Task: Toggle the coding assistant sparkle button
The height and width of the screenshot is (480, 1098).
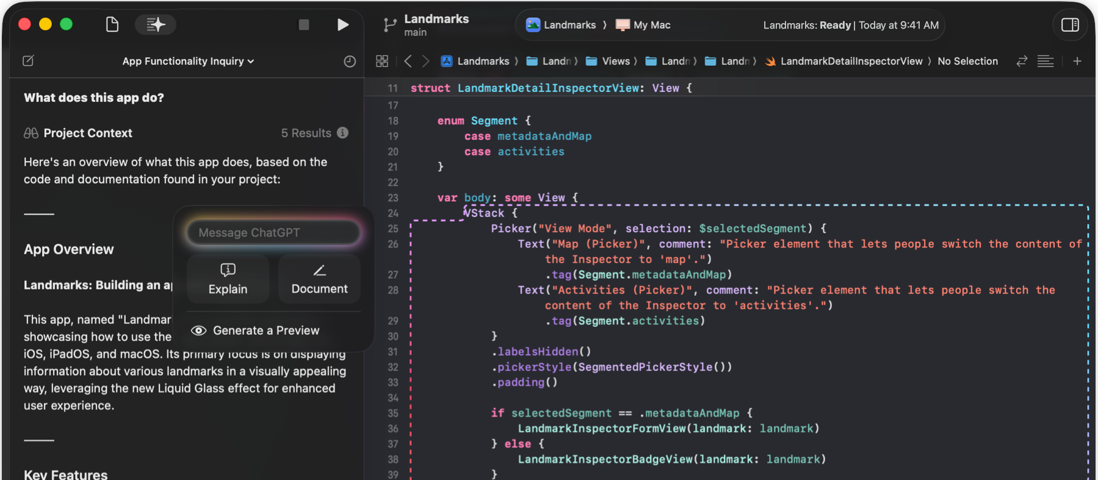Action: point(156,24)
